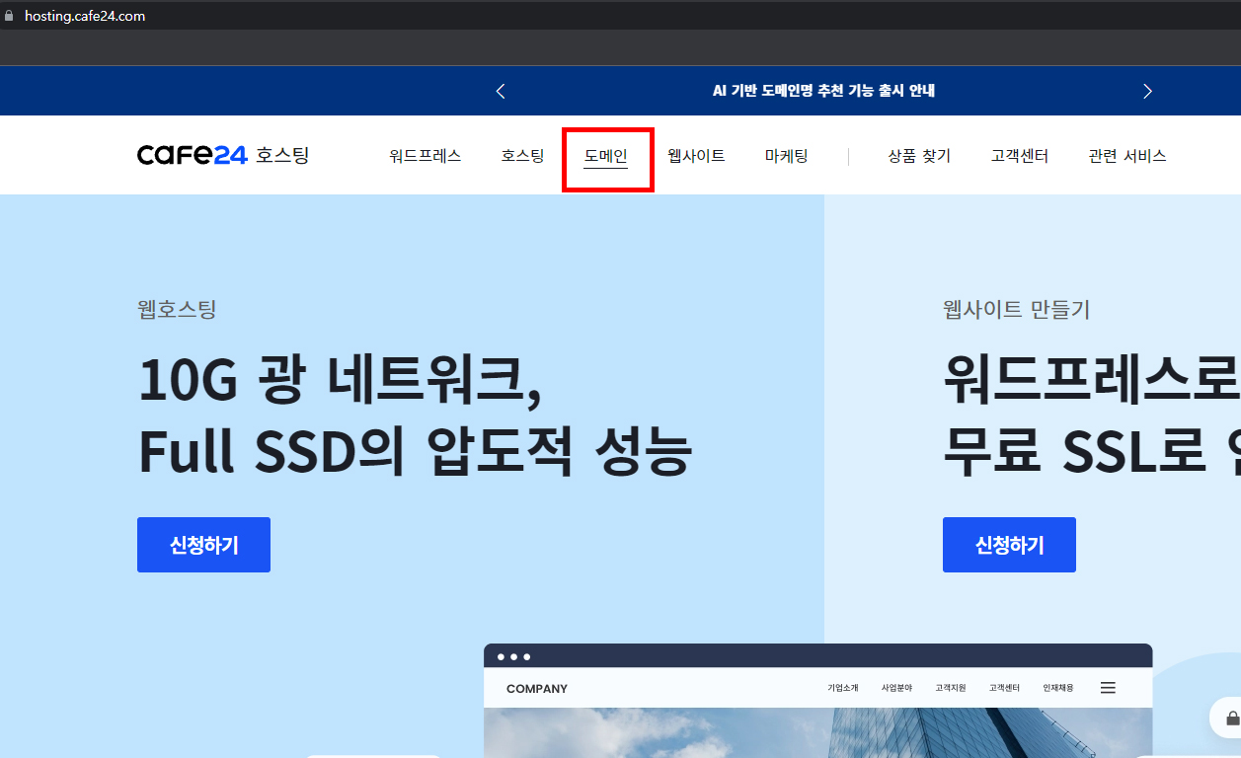Click the 웹사이트 만들기 label text
Viewport: 1241px width, 758px height.
tap(1017, 310)
